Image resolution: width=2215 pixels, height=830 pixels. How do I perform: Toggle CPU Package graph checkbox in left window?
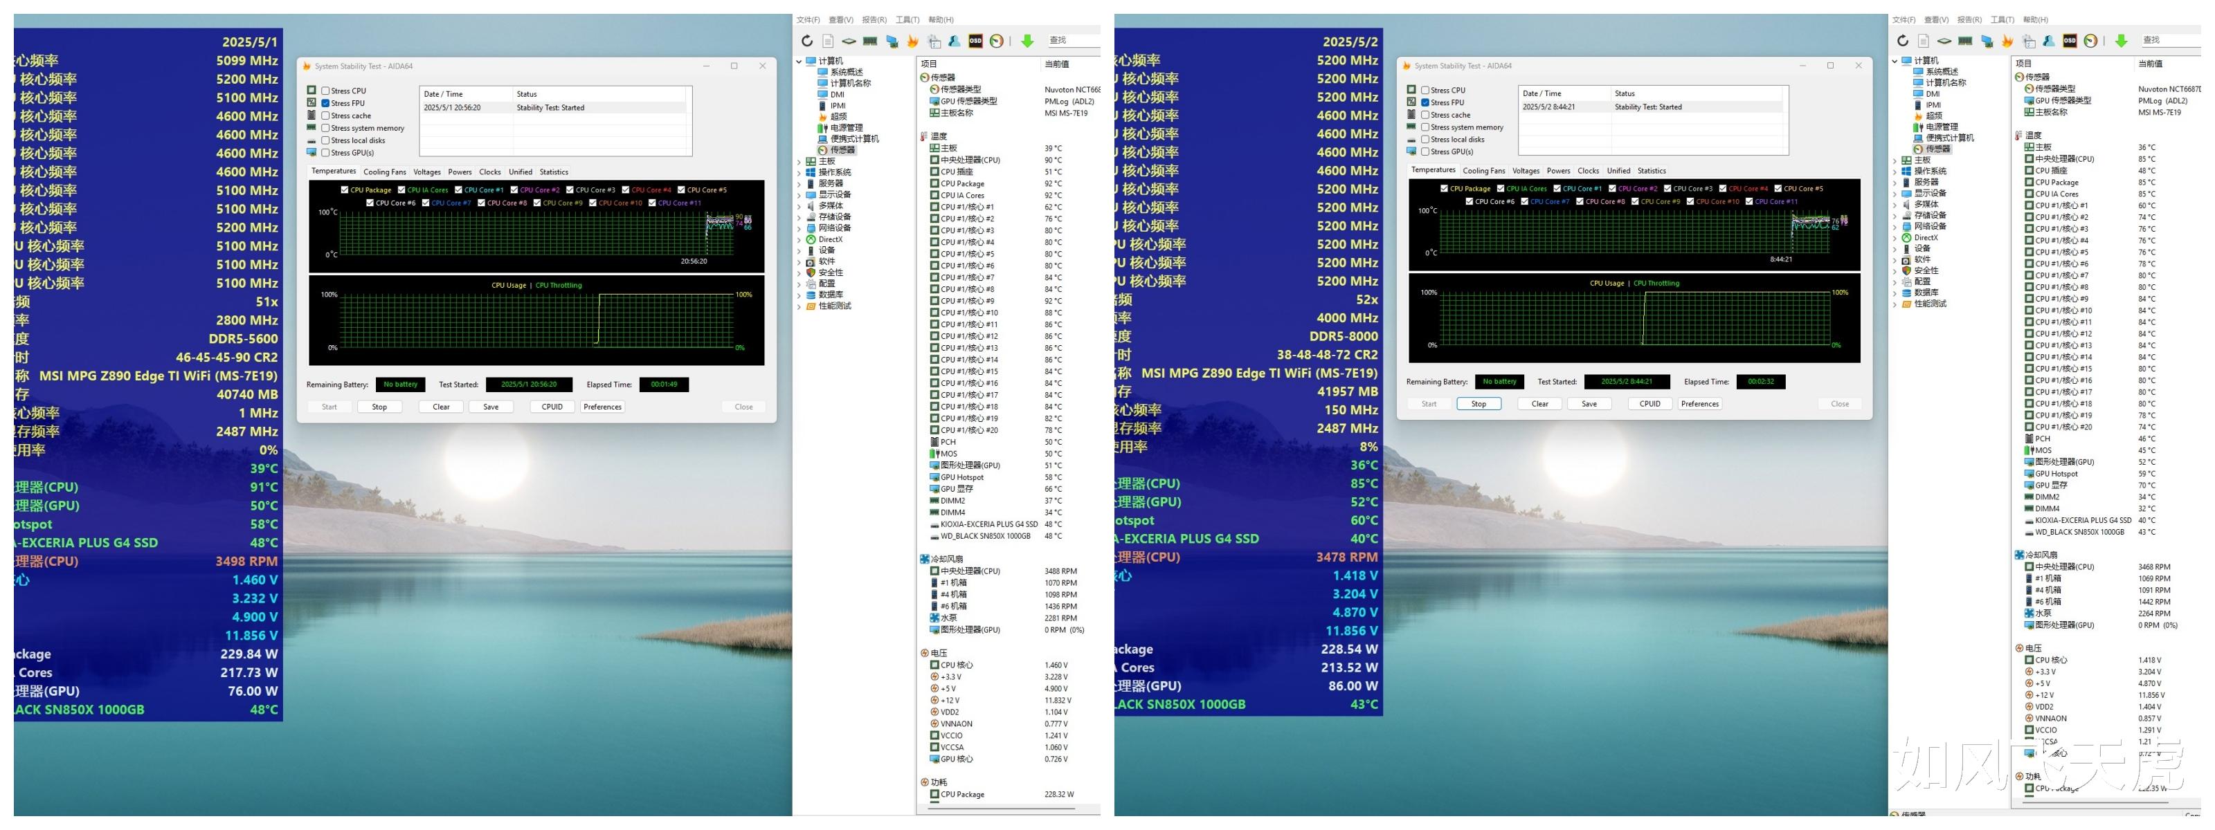click(x=345, y=190)
